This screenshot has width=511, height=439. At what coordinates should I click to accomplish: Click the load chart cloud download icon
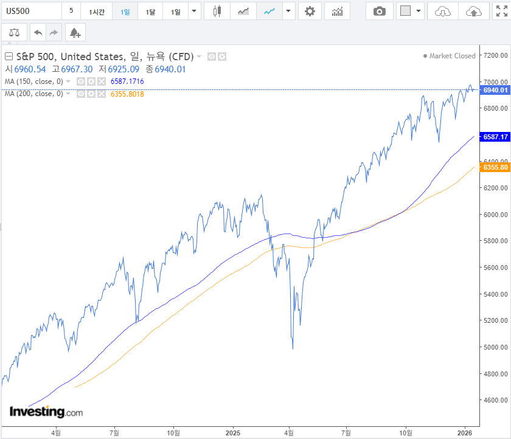pos(443,11)
